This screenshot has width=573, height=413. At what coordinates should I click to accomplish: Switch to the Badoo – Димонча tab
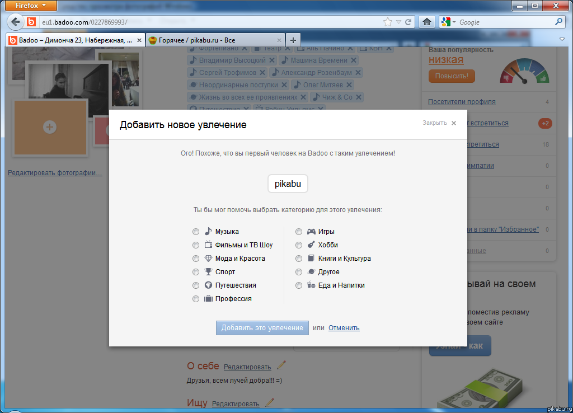74,40
